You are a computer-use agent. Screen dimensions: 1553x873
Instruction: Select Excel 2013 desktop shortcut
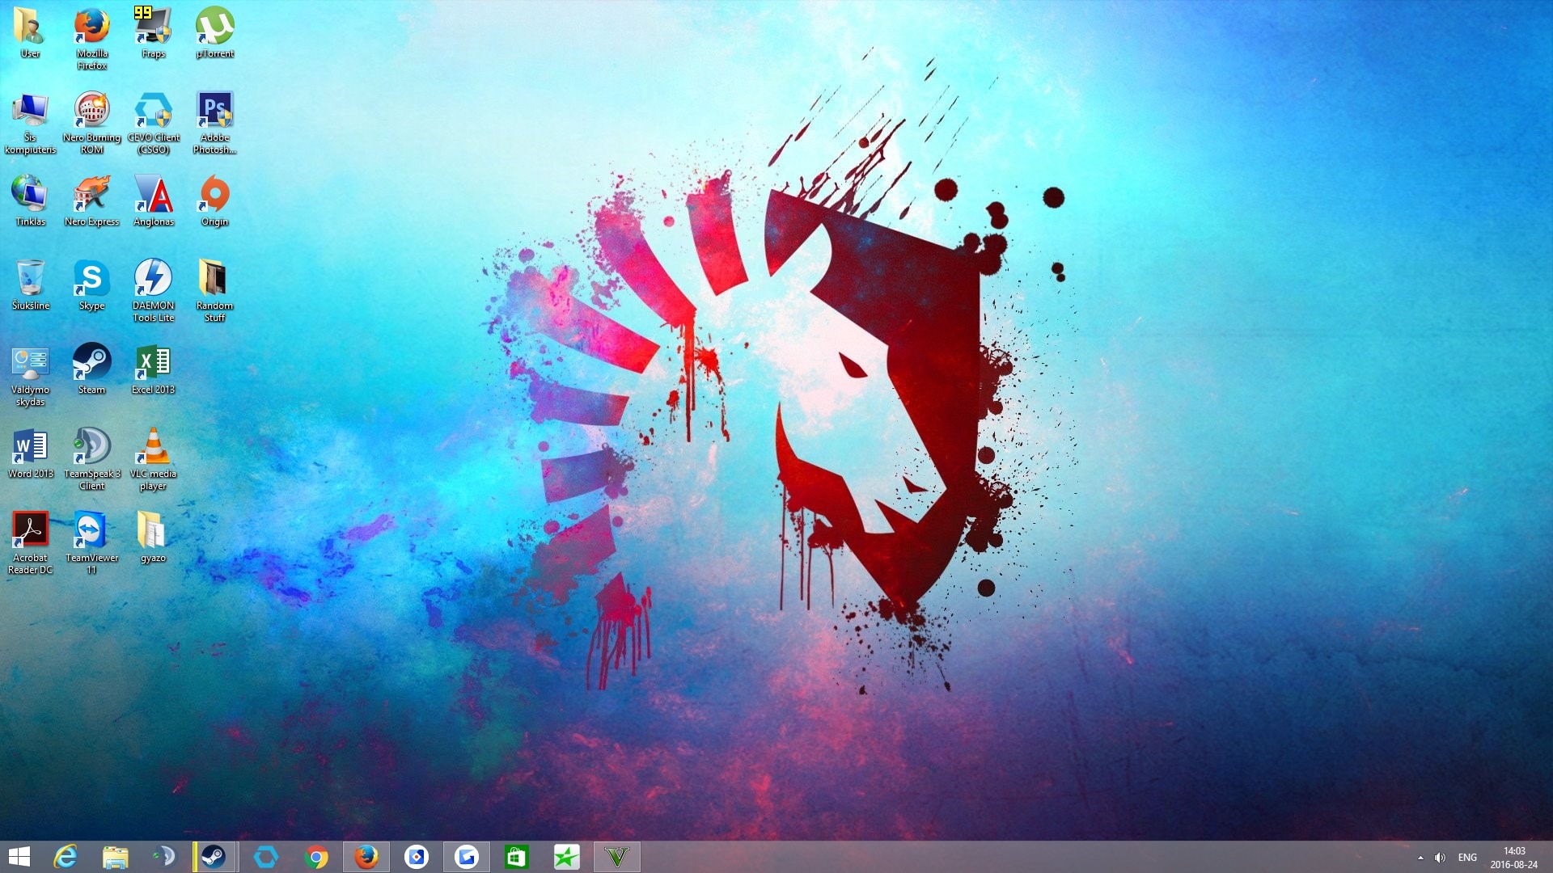153,362
